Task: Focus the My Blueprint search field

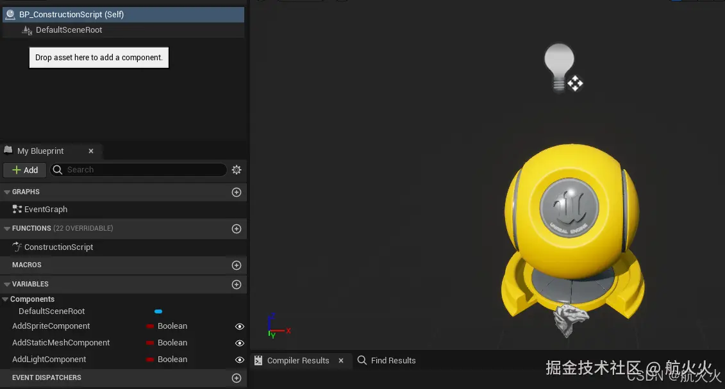Action: click(138, 170)
